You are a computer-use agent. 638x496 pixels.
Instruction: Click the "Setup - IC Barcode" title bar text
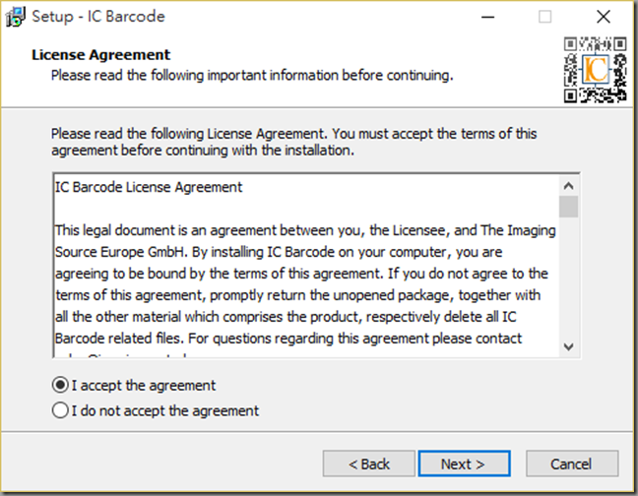coord(98,17)
